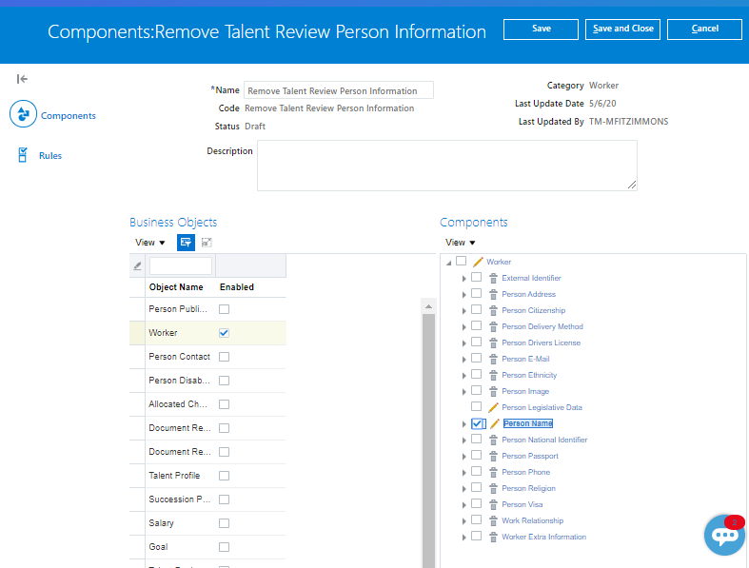Expand the Work Relationship node
This screenshot has height=568, width=749.
pos(463,521)
